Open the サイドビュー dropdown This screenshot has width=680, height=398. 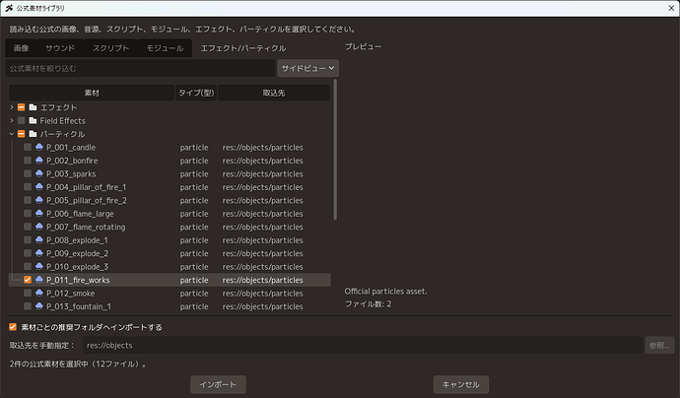[307, 68]
